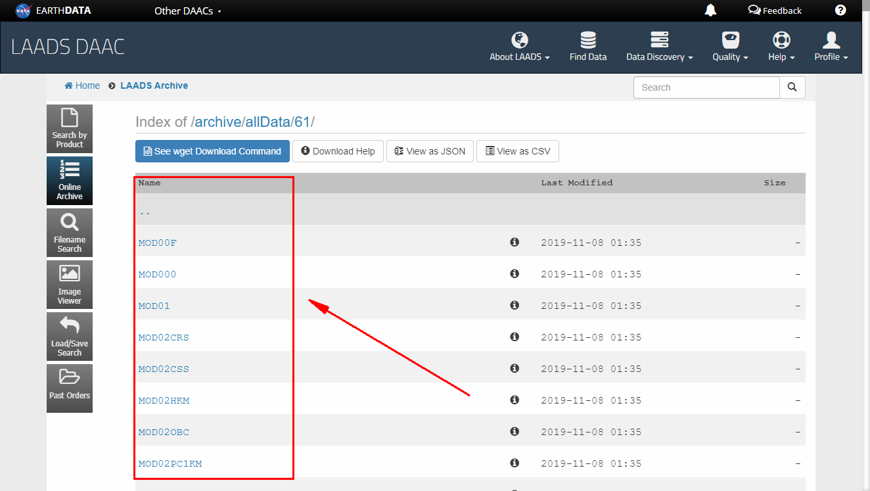Open Online Archive sidebar item

[70, 181]
